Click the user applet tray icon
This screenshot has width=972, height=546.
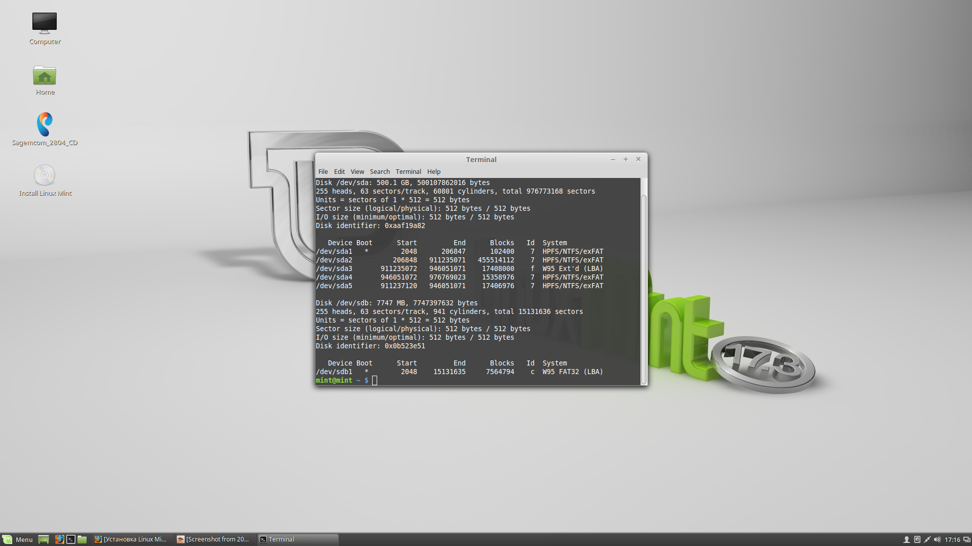907,539
